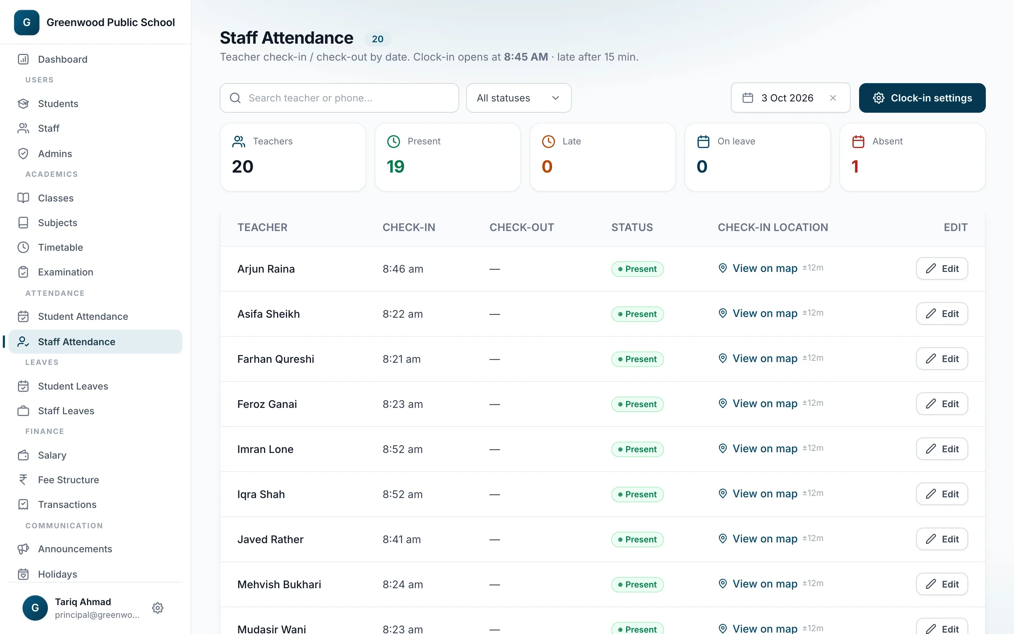The image size is (1014, 634).
Task: Go to Students in the sidebar
Action: 95,104
